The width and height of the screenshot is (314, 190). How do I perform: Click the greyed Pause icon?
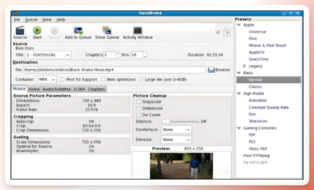point(54,30)
